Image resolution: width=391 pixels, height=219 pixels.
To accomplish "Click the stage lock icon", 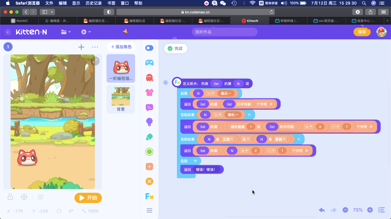I will coord(10,197).
